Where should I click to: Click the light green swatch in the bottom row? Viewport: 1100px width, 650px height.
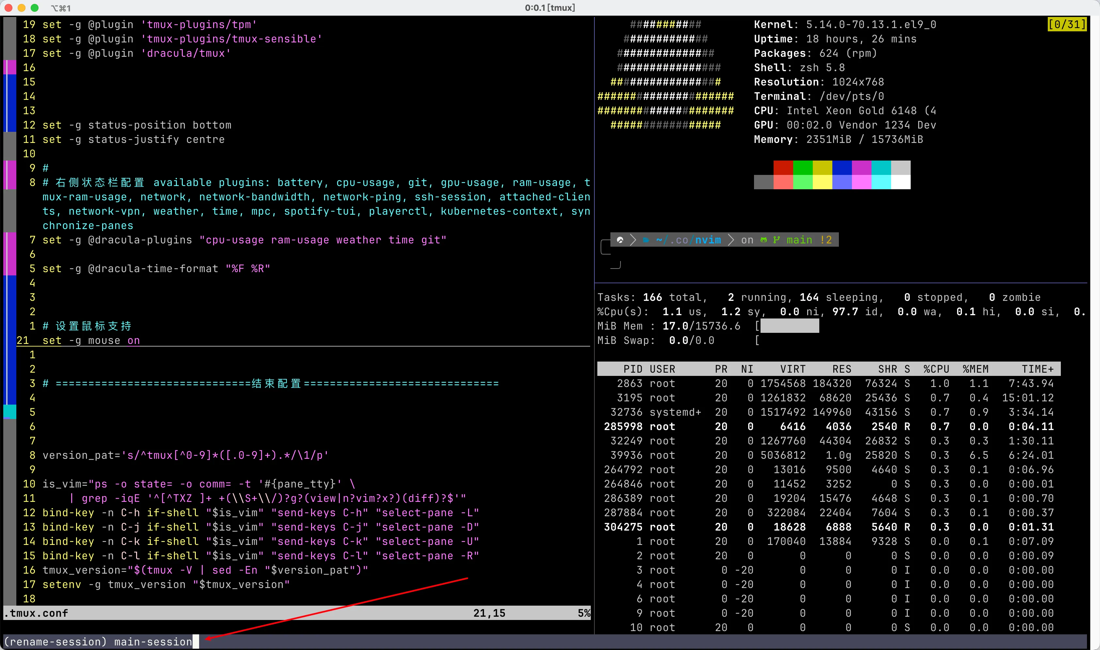click(803, 182)
